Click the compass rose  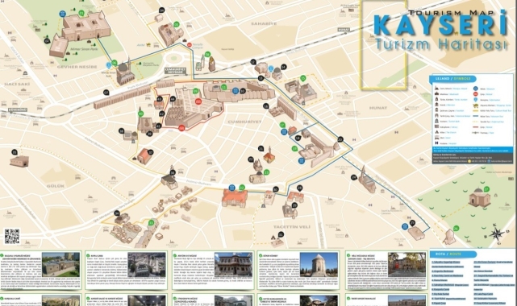click(496, 234)
